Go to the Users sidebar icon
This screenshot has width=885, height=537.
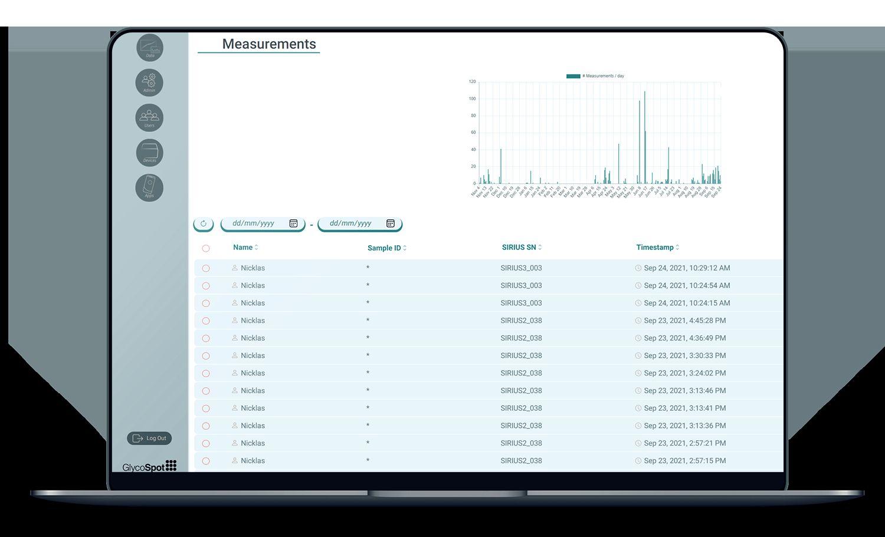[x=149, y=117]
